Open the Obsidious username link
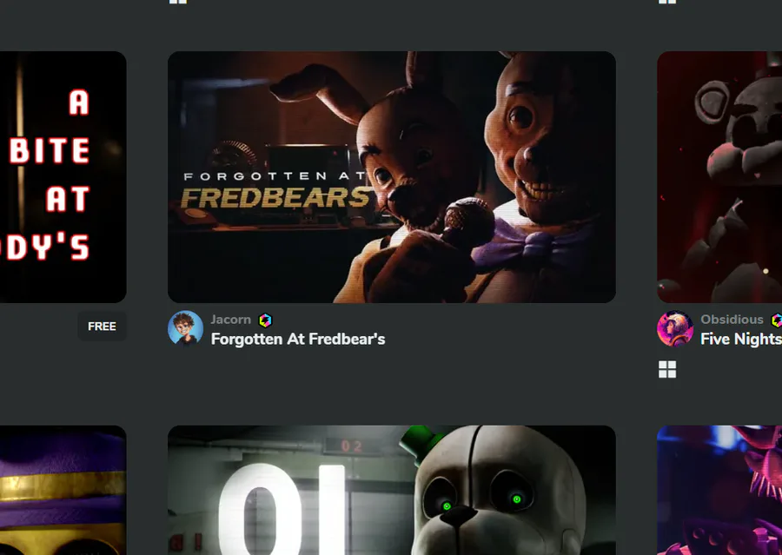Viewport: 782px width, 555px height. coord(732,320)
